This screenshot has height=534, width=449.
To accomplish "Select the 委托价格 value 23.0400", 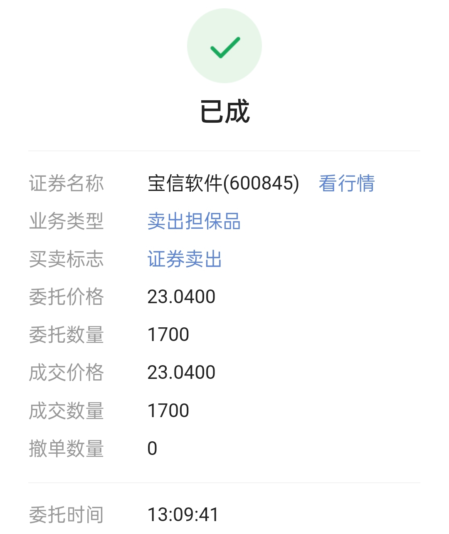I will (x=181, y=297).
